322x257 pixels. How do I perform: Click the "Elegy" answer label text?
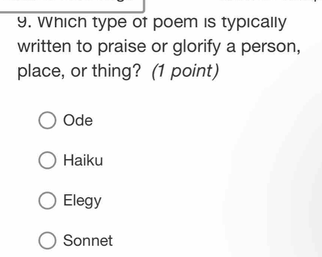[x=82, y=201]
